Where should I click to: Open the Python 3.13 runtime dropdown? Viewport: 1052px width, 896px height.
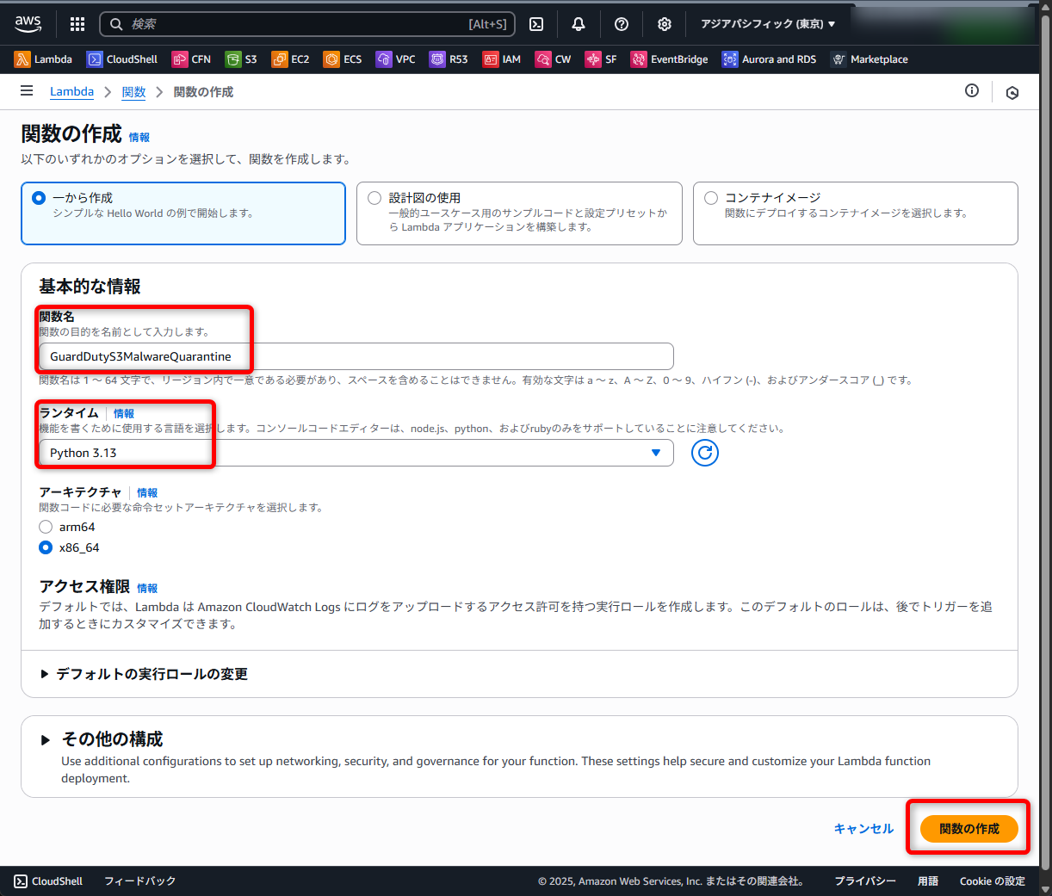[x=356, y=453]
